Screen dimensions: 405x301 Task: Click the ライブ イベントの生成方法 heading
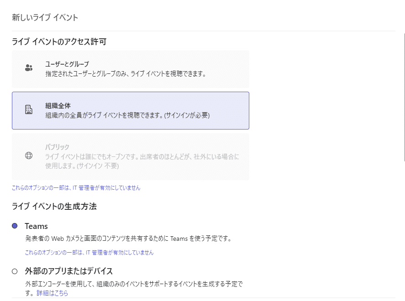(x=54, y=206)
